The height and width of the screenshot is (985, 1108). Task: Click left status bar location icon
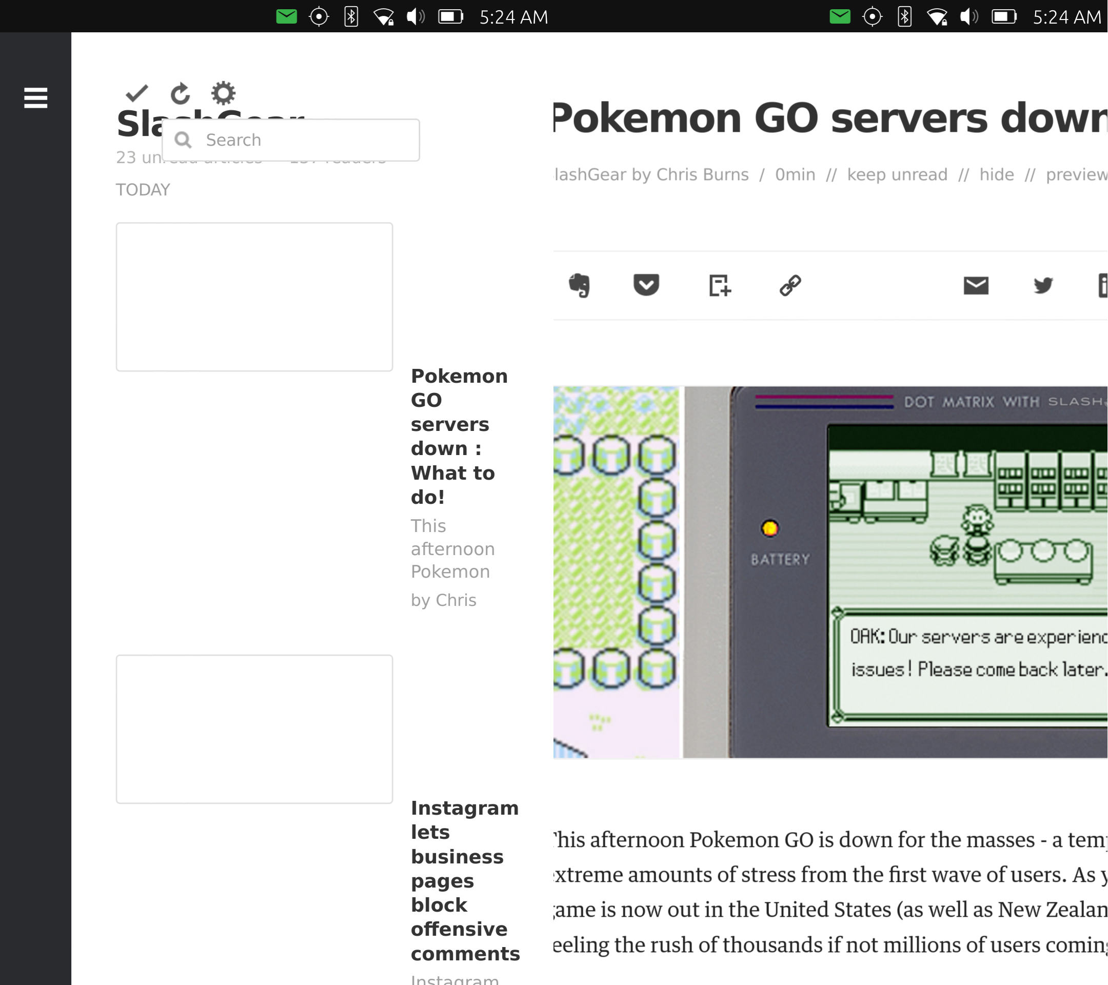[319, 17]
